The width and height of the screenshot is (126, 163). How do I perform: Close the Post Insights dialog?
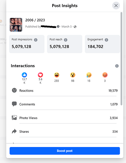click(x=116, y=6)
